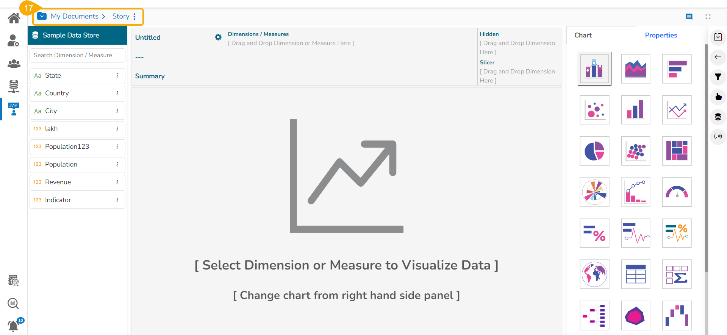Open the home page icon
Viewport: 727px width, 335px height.
[14, 18]
